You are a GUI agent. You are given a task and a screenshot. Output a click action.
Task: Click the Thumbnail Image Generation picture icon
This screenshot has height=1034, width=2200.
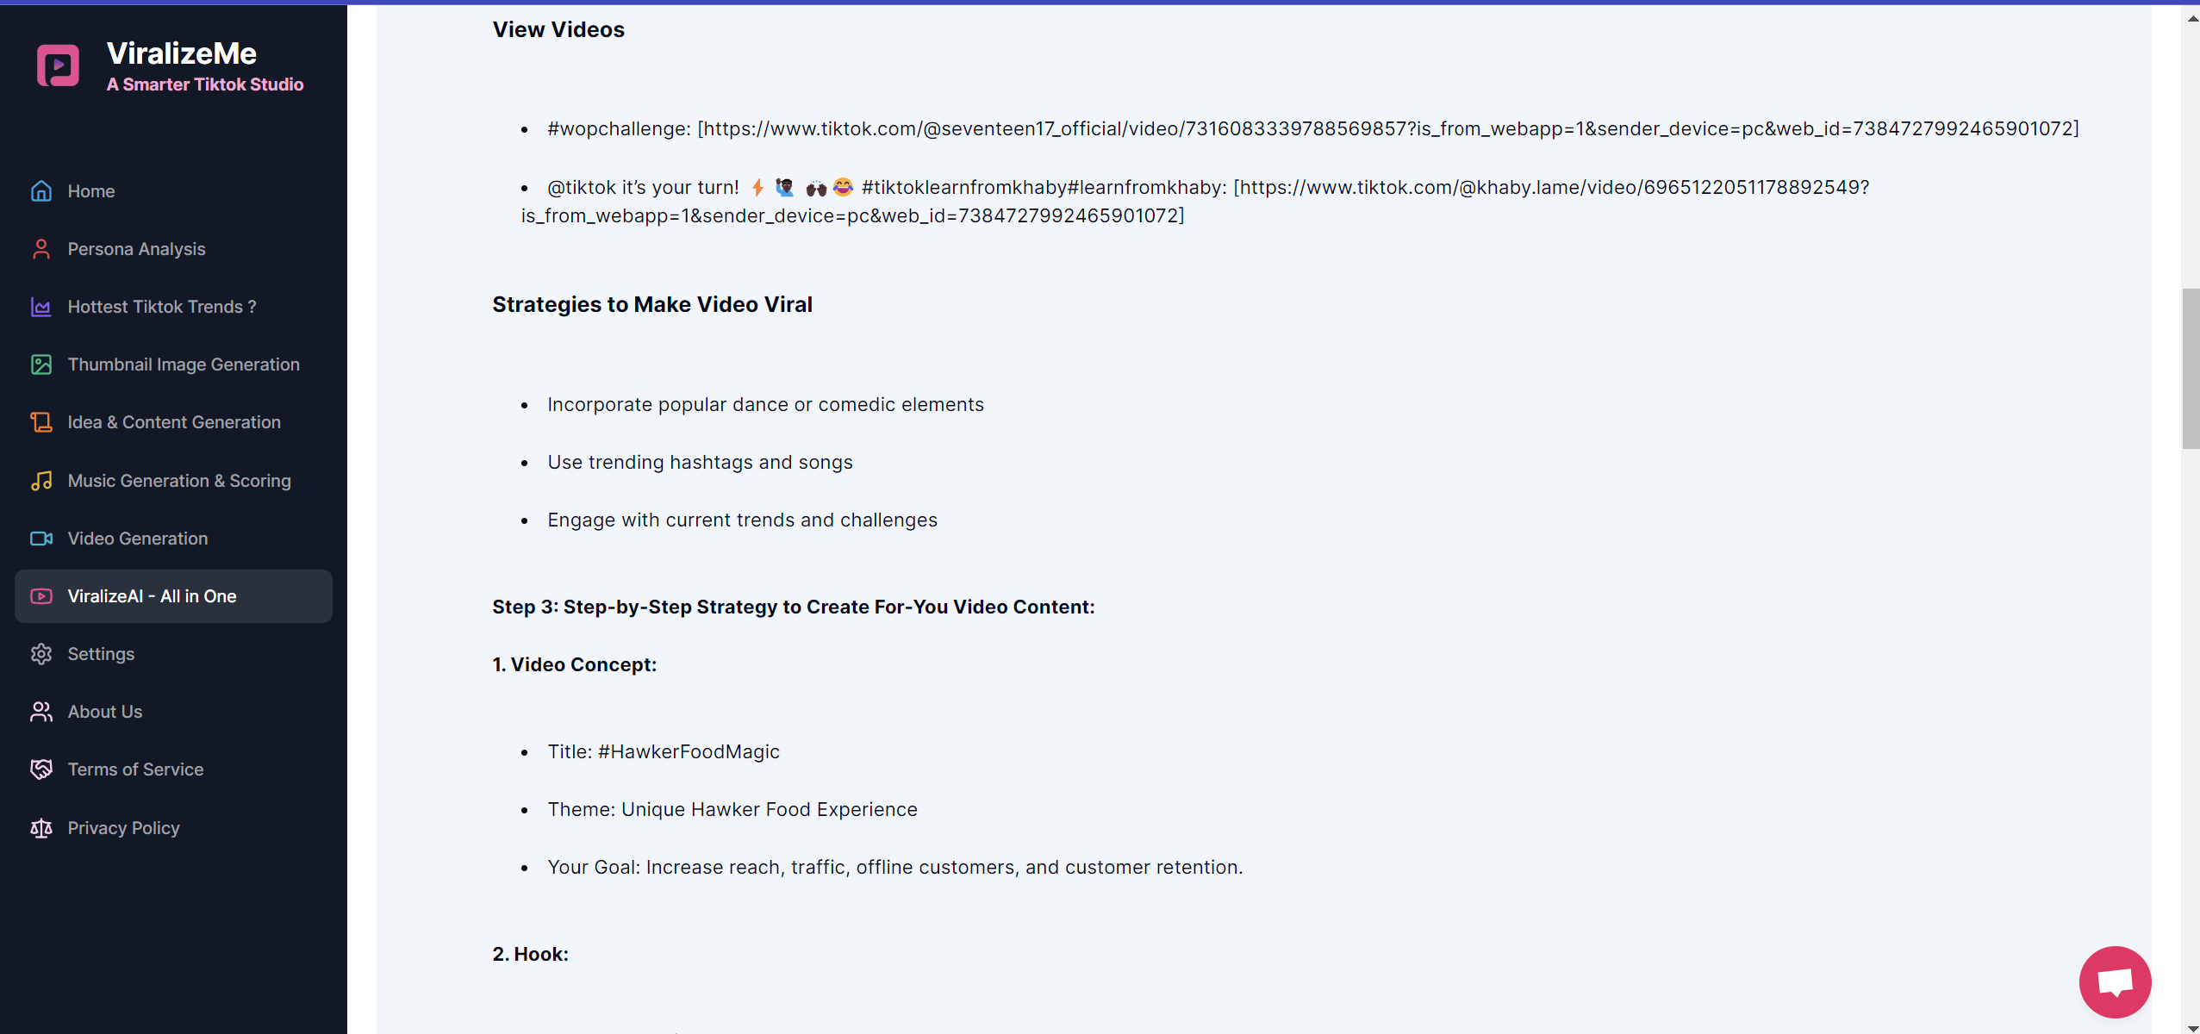(x=41, y=364)
